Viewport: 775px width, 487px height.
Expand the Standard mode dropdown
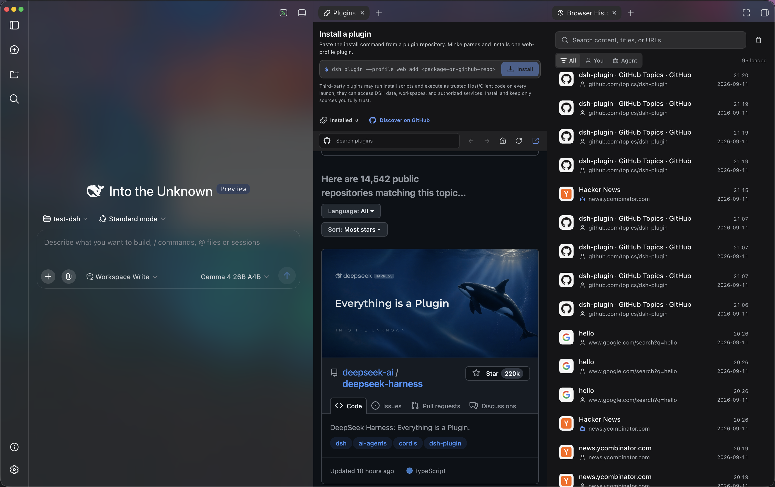point(132,219)
